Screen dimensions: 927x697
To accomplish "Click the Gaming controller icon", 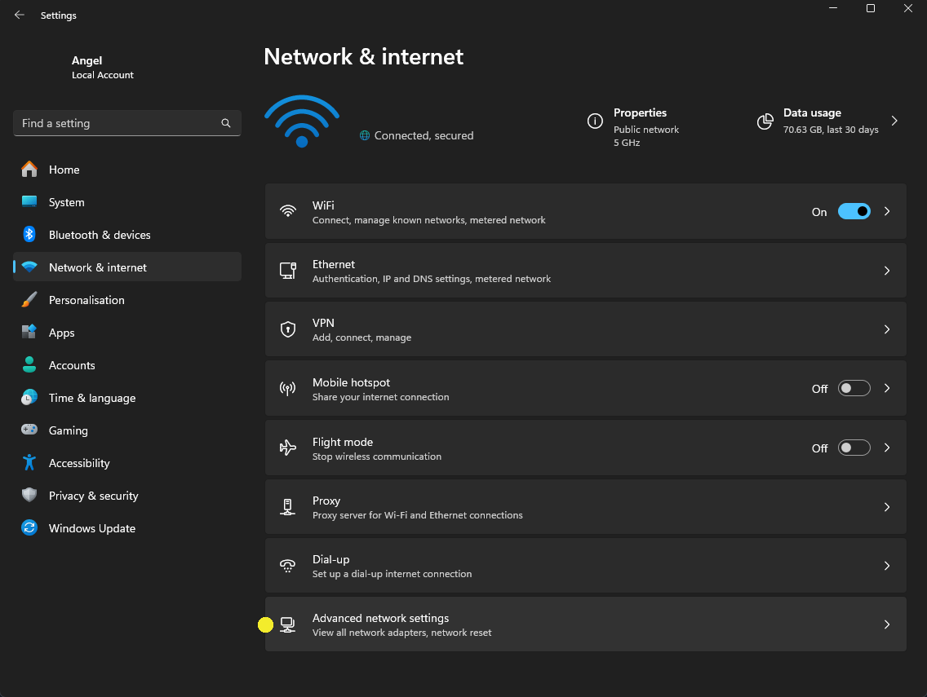I will point(29,430).
